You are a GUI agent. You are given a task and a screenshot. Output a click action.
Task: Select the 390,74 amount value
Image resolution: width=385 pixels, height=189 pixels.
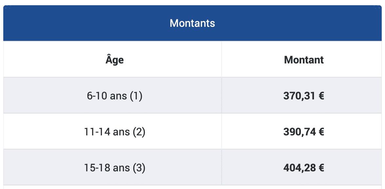(x=300, y=132)
